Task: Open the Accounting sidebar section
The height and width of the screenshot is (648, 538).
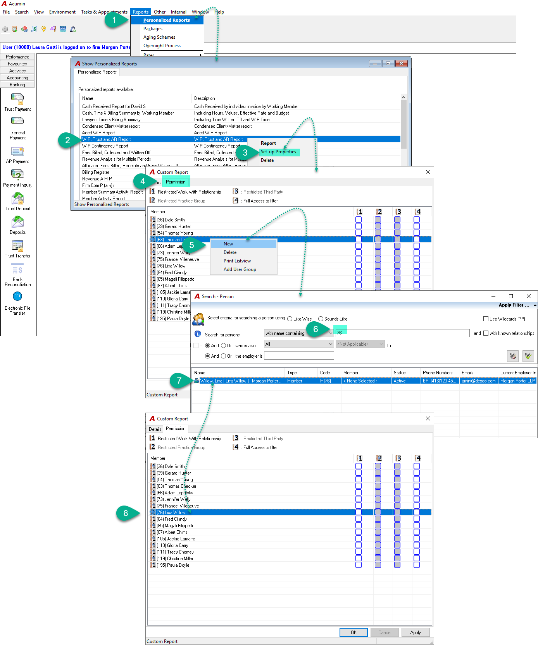Action: tap(17, 78)
